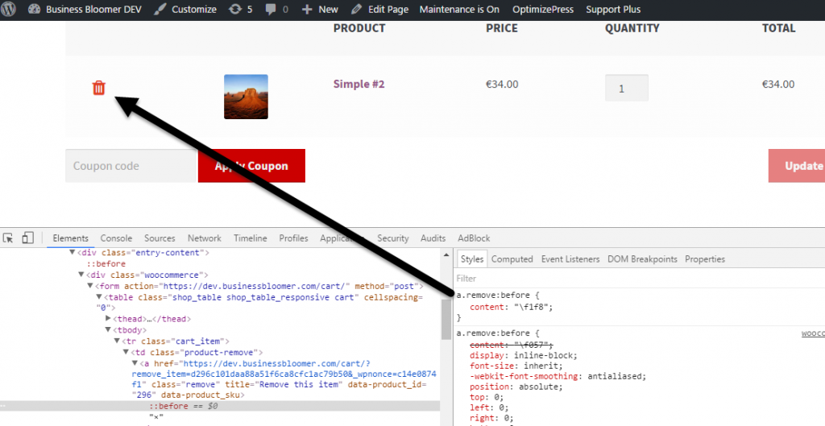The height and width of the screenshot is (426, 825).
Task: Open the Network panel tab
Action: (205, 238)
